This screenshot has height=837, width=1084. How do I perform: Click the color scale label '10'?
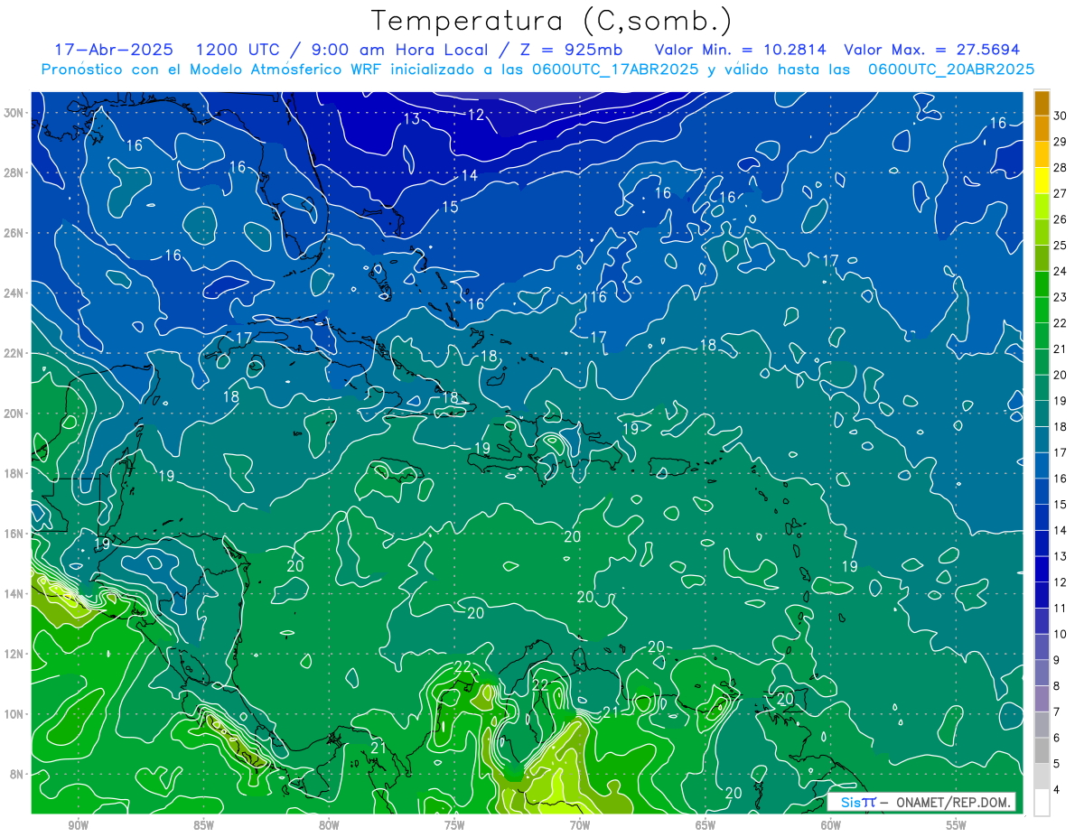[x=1060, y=635]
